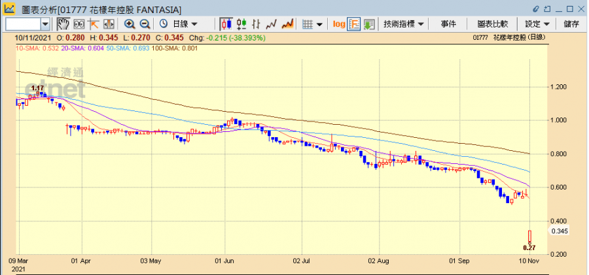Click the zoom out magnifier icon

144,24
